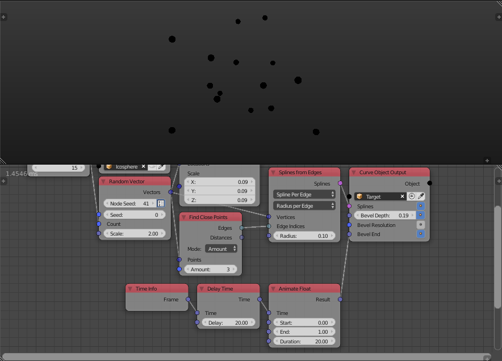
Task: Enable the Bevel Resolution use button
Action: click(421, 225)
